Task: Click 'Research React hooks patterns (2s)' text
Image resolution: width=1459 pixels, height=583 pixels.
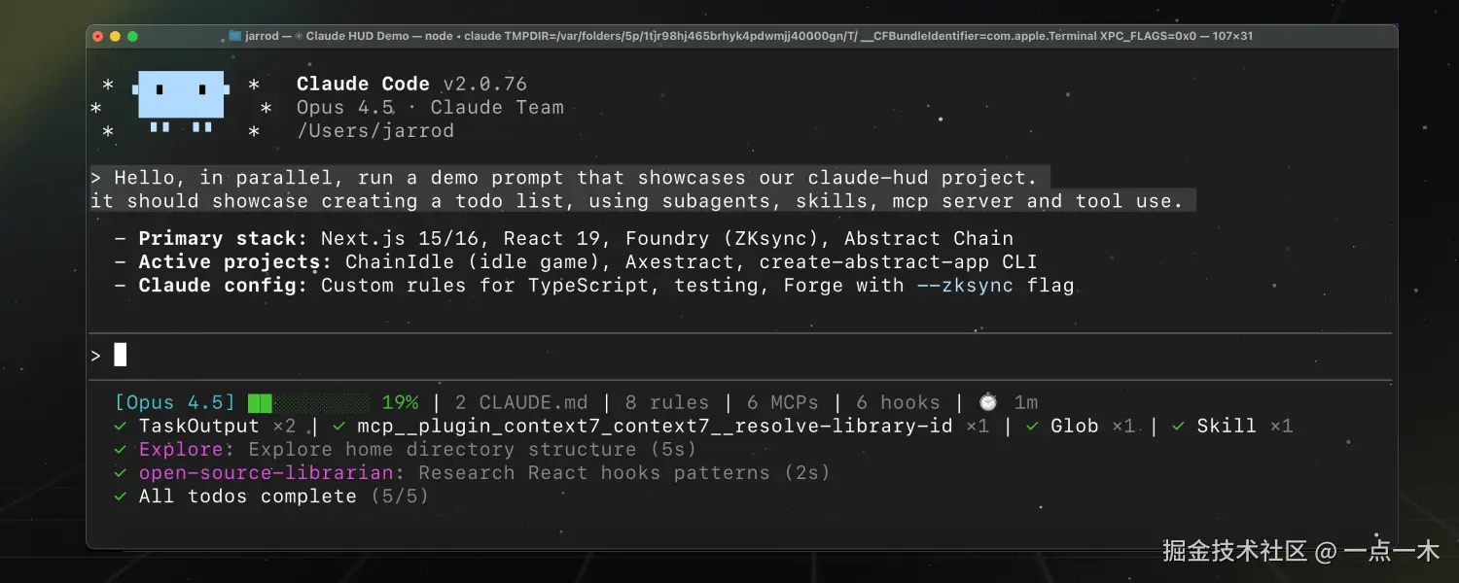Action: (x=624, y=473)
